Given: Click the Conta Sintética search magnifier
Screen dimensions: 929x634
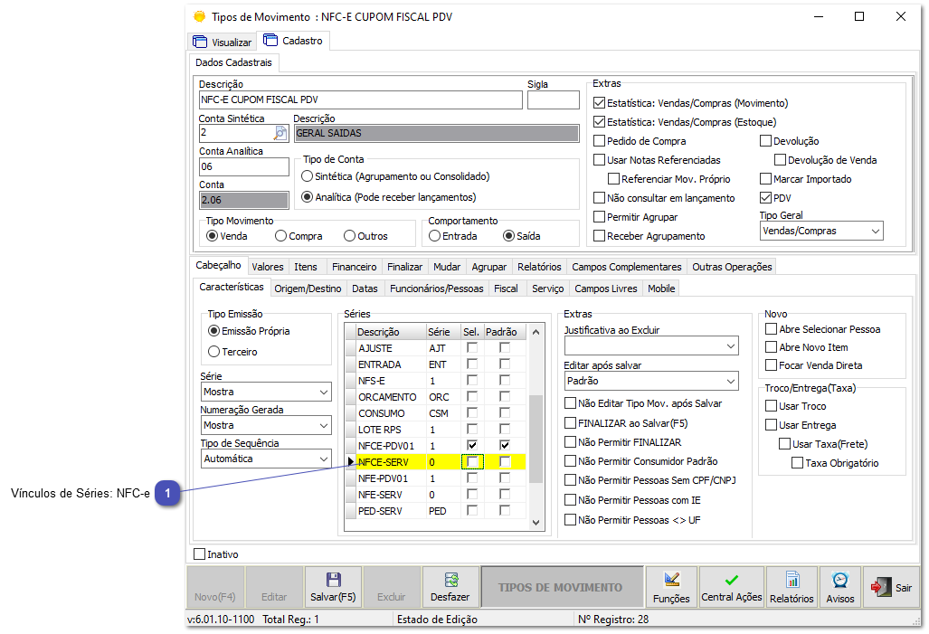Looking at the screenshot, I should [x=280, y=132].
